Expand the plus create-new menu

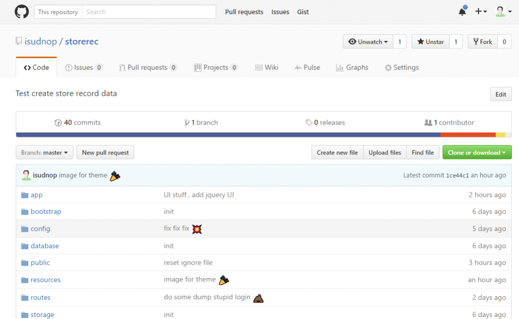(480, 12)
